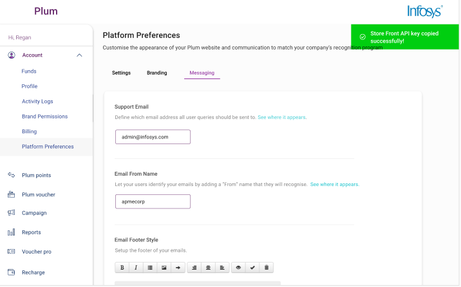Click the success checkmark in green notification

[x=362, y=37]
